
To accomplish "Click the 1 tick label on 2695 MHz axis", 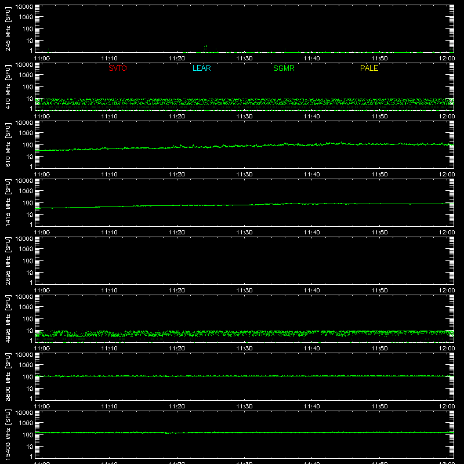I will coord(31,282).
